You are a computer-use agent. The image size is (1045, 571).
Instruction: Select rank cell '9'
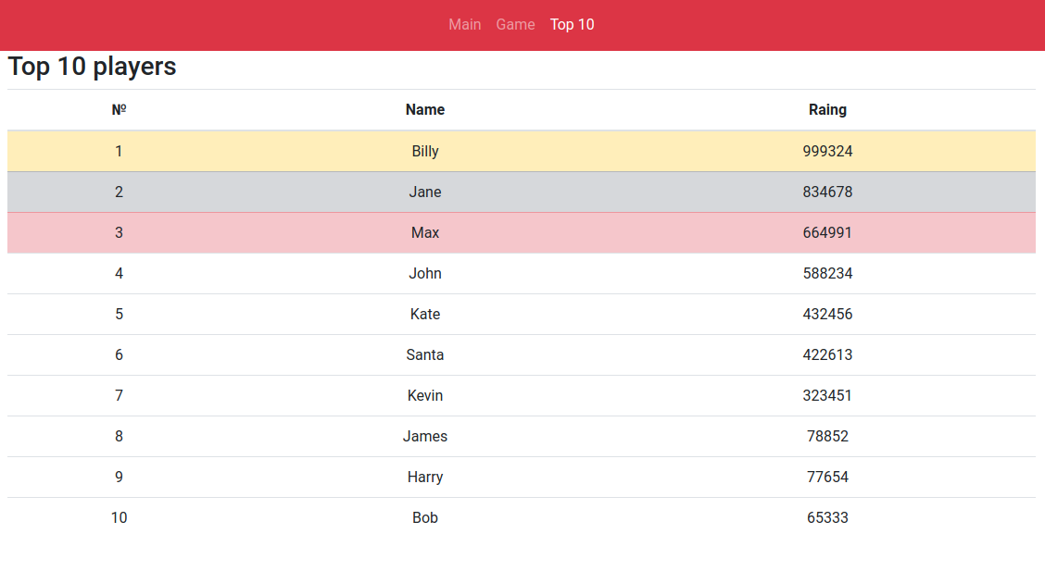point(119,477)
